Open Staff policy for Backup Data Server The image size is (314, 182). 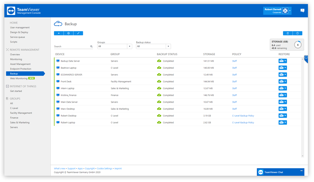pos(234,61)
